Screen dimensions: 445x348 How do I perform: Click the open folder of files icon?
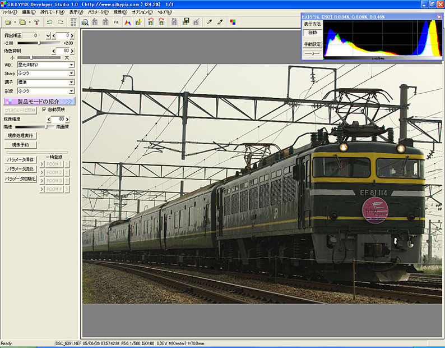pyautogui.click(x=22, y=22)
